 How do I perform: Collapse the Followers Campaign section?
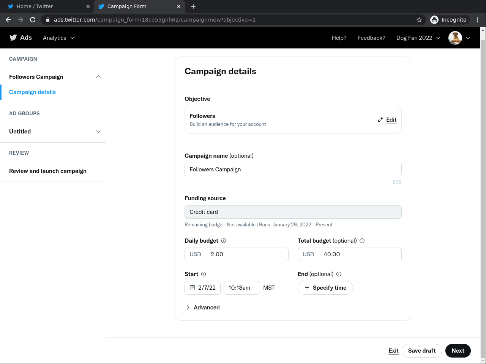(x=98, y=77)
